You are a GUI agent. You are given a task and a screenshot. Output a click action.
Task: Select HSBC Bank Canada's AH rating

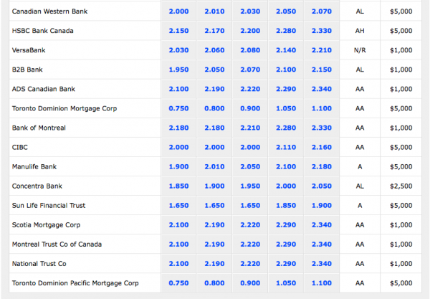pos(360,31)
